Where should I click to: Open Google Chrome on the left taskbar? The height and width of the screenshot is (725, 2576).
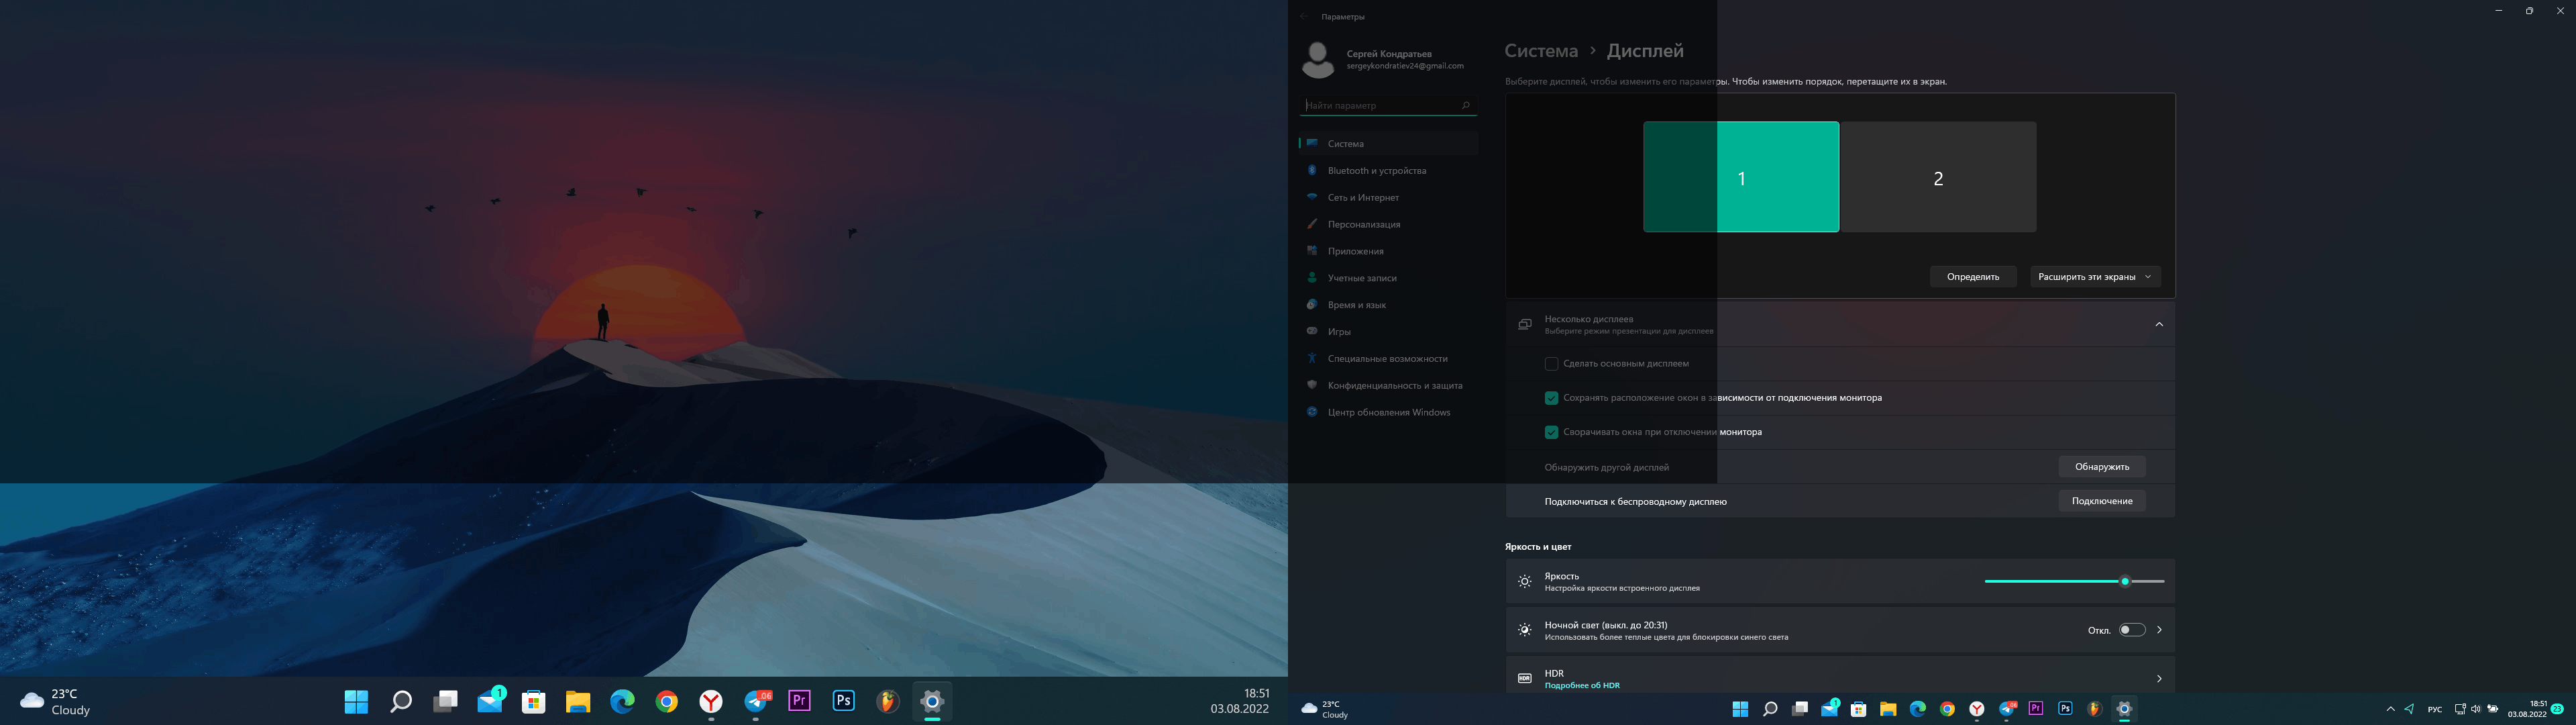click(x=667, y=702)
